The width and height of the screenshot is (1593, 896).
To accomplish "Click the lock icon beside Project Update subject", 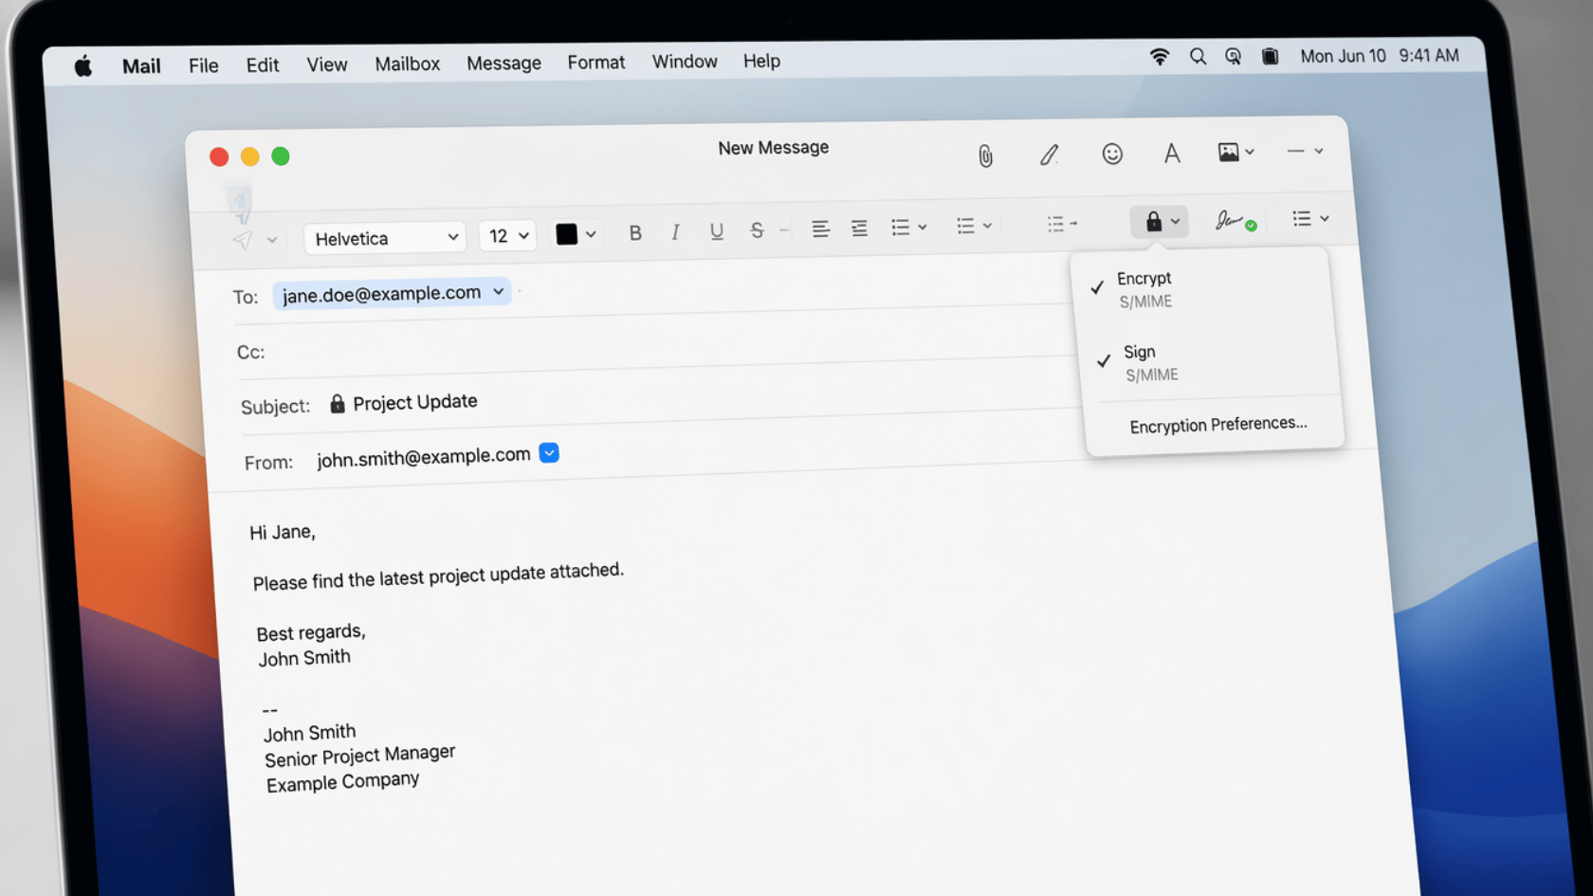I will click(x=337, y=404).
